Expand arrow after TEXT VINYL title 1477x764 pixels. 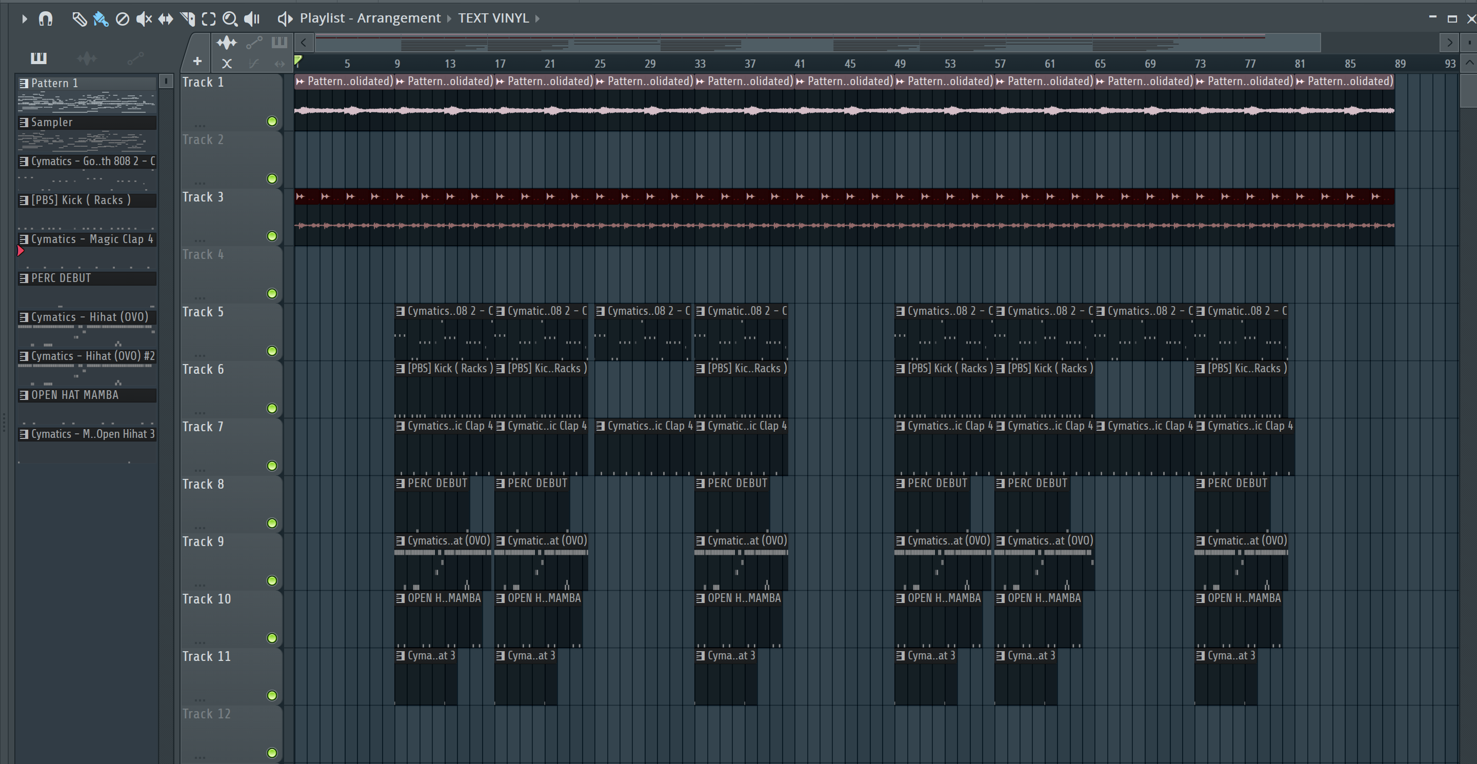537,18
